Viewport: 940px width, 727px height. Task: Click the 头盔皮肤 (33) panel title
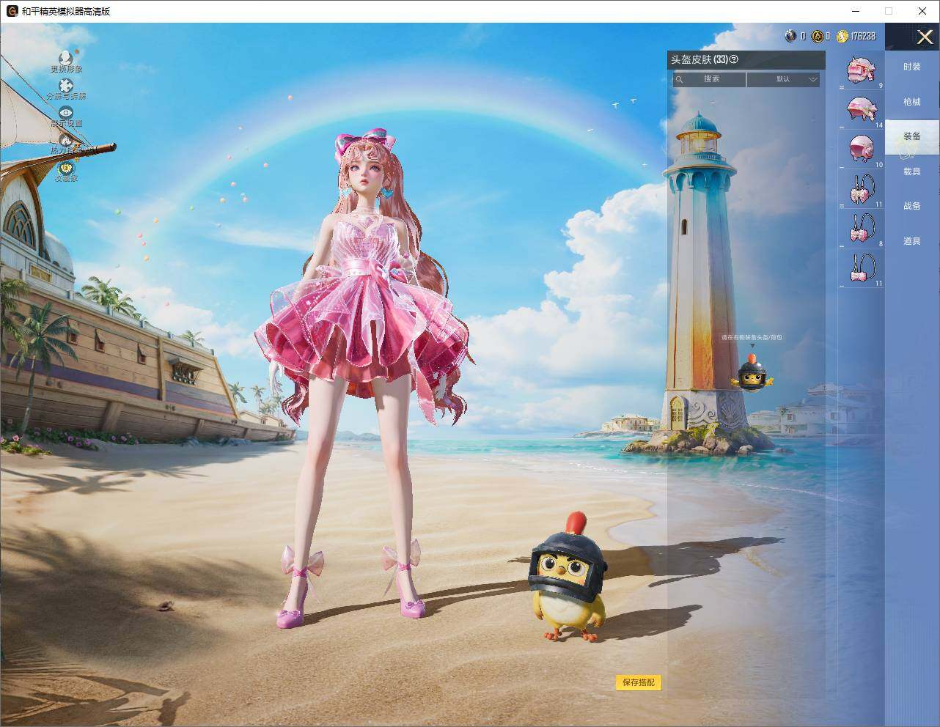pos(699,60)
